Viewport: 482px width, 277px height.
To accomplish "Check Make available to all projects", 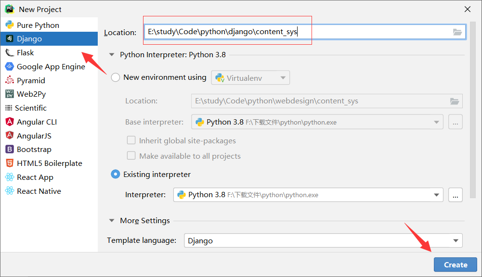I will [x=131, y=156].
